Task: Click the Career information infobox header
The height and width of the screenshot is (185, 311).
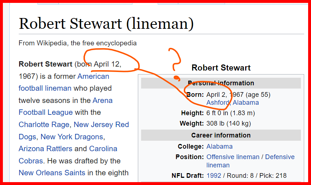Action: pos(221,135)
